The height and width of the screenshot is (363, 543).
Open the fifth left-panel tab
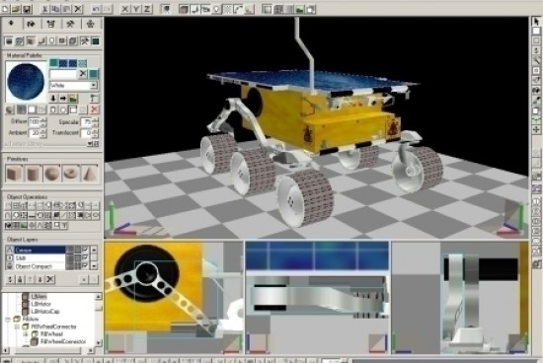coord(91,24)
